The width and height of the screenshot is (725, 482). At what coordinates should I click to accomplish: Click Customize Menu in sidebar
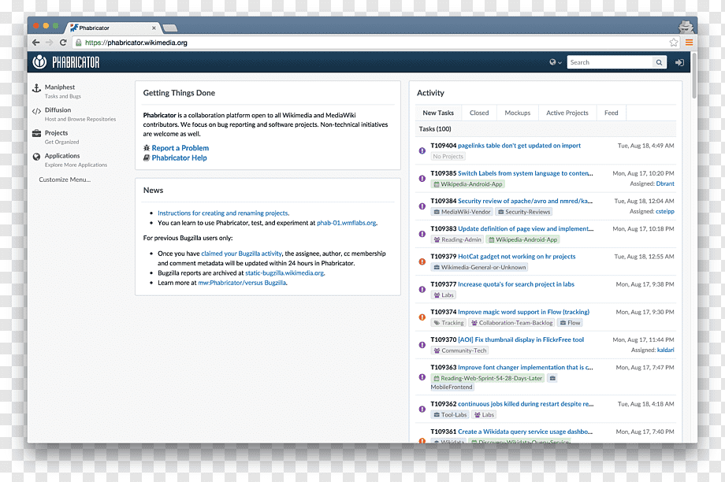pos(65,180)
